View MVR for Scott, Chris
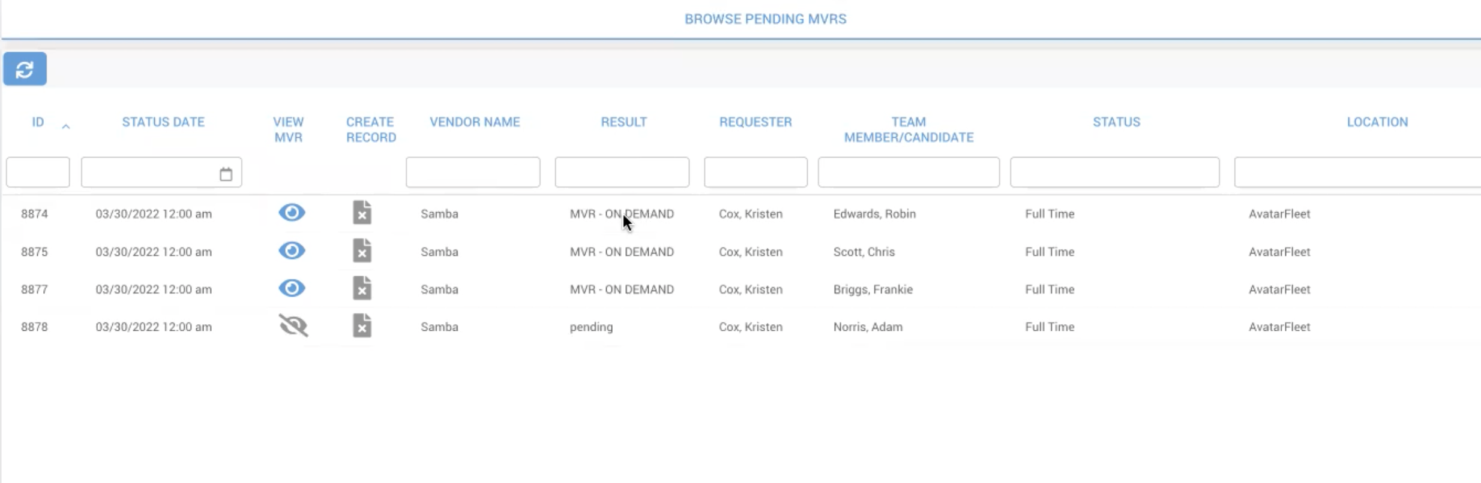The image size is (1481, 483). point(292,250)
